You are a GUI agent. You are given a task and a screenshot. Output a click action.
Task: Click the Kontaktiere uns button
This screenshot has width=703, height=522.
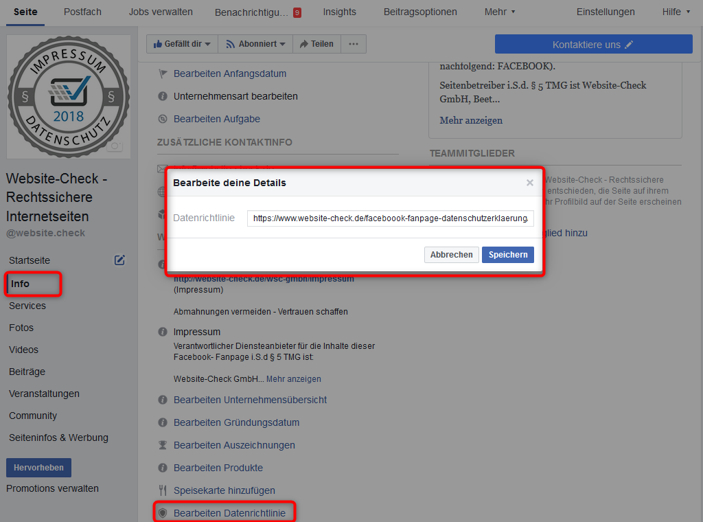593,45
